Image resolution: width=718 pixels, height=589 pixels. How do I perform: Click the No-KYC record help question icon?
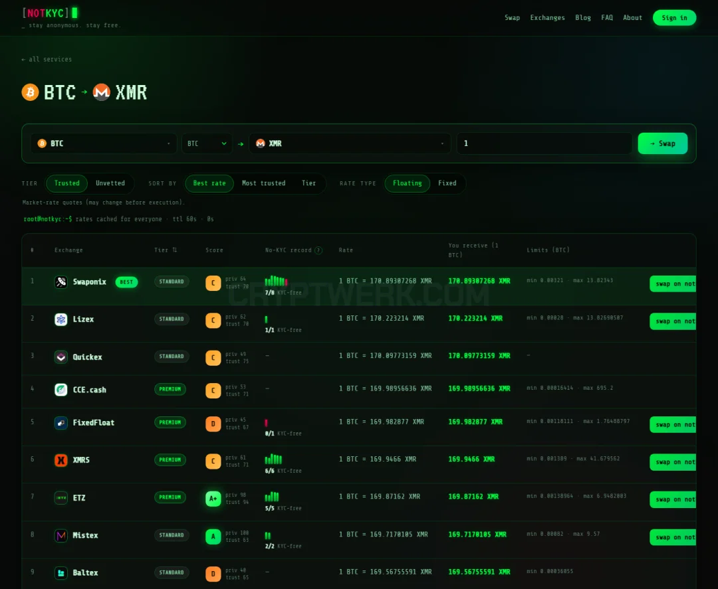click(x=318, y=250)
